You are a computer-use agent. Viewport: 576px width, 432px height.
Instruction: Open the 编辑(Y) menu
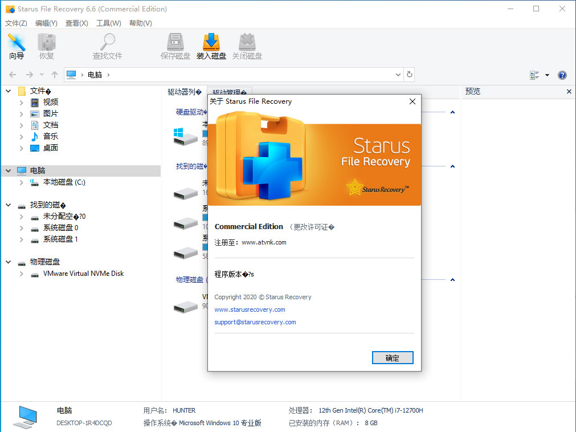point(46,23)
